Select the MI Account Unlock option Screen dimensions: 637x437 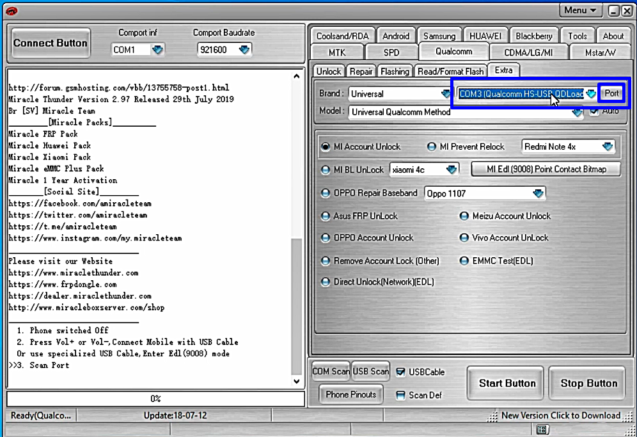coord(326,147)
